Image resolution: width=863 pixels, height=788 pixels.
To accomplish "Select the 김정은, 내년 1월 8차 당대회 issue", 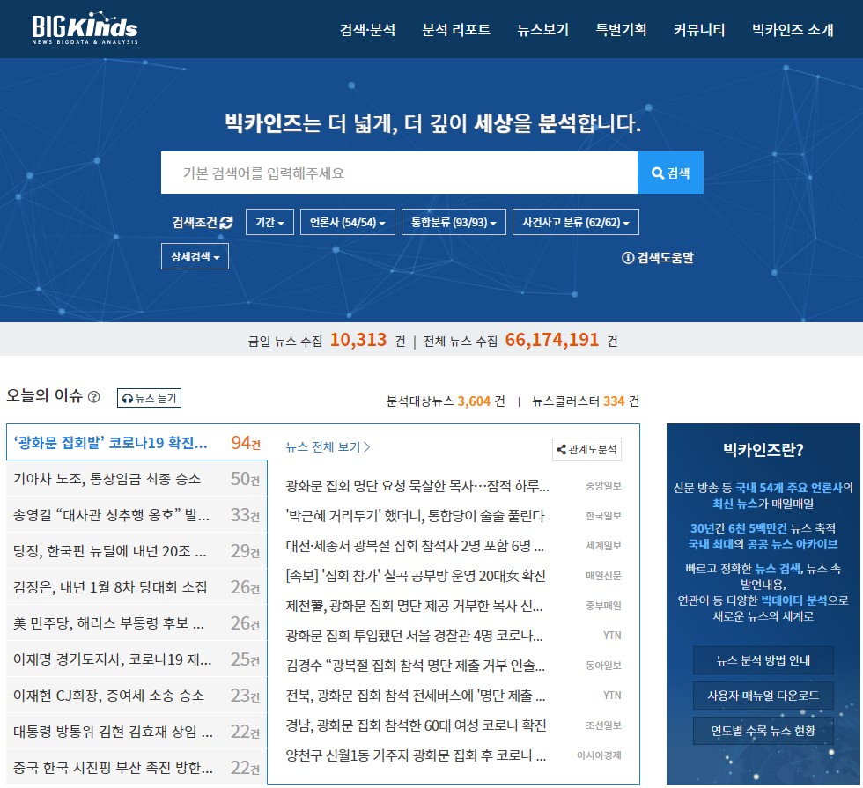I will 136,587.
